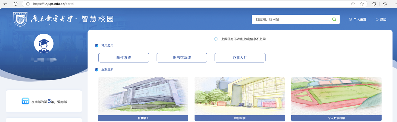Open the 邮件系统 mail system

click(x=124, y=58)
